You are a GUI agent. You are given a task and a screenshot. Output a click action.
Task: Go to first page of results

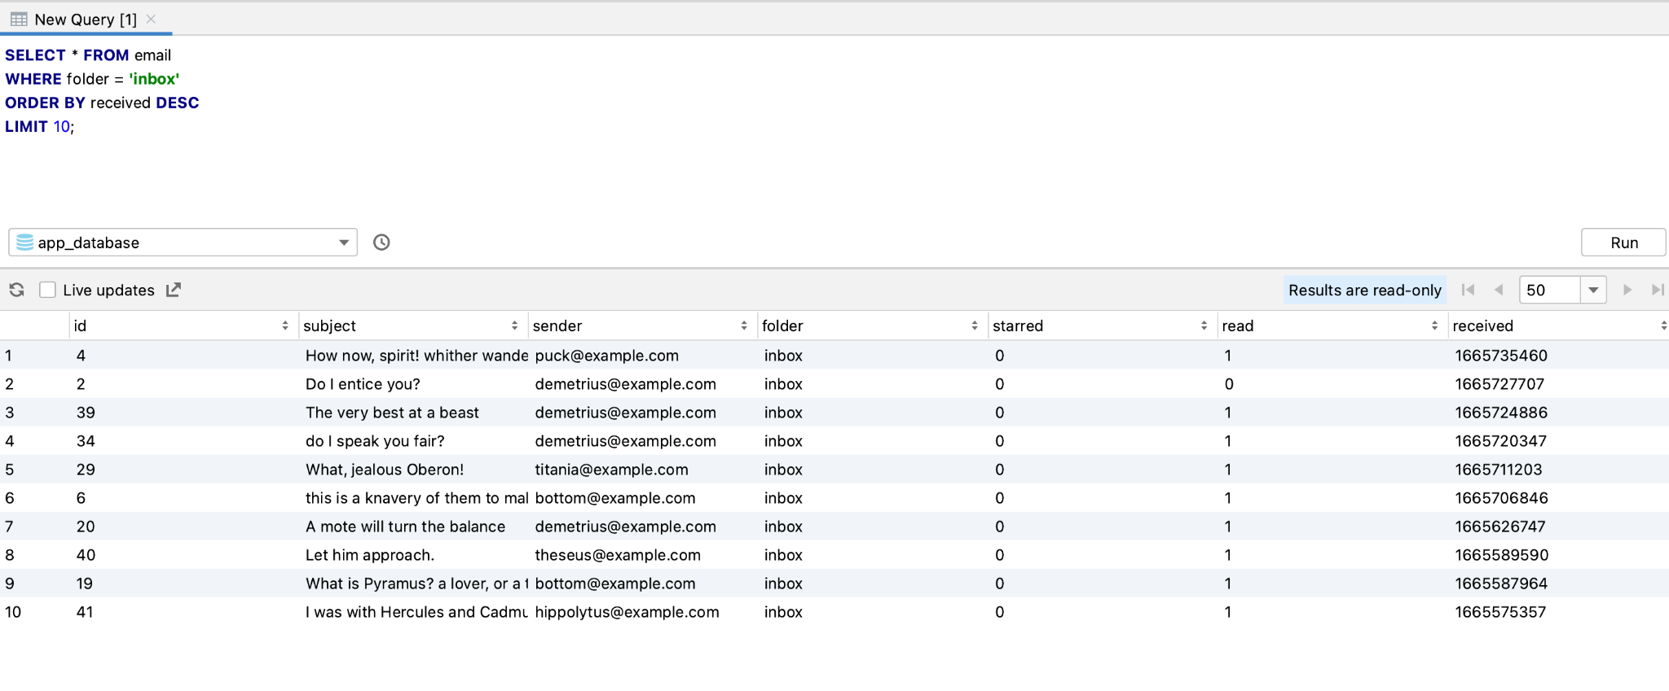1469,290
